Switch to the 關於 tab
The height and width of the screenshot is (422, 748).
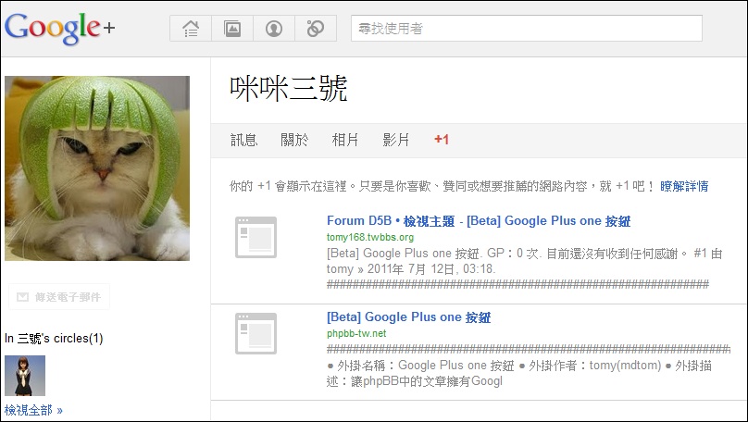tap(294, 140)
